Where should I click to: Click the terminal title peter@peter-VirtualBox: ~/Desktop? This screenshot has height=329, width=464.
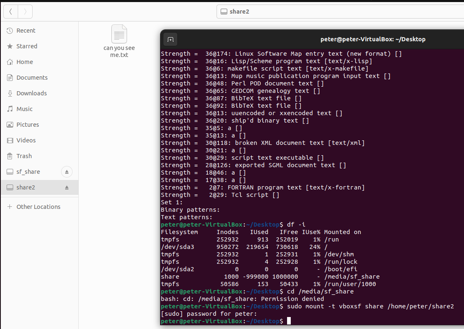(373, 39)
